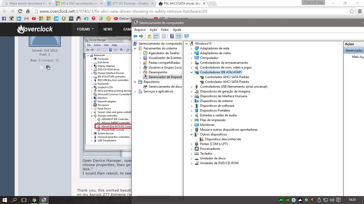This screenshot has width=364, height=204.
Task: Open the Exibir menu
Action: 165,30
